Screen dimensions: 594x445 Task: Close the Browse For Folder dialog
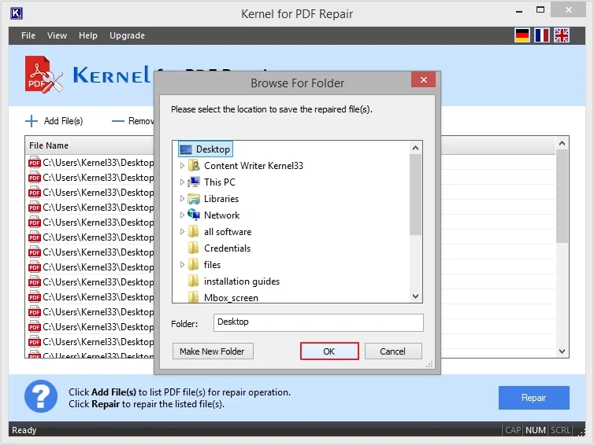click(x=424, y=79)
